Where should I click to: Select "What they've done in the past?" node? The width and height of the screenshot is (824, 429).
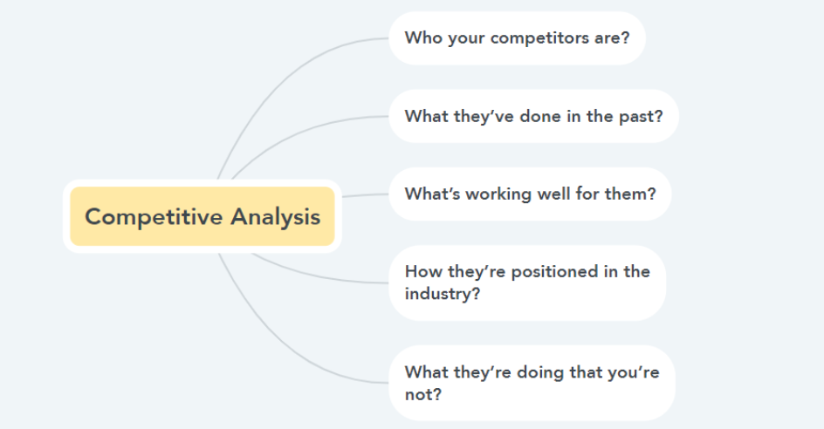(x=533, y=116)
